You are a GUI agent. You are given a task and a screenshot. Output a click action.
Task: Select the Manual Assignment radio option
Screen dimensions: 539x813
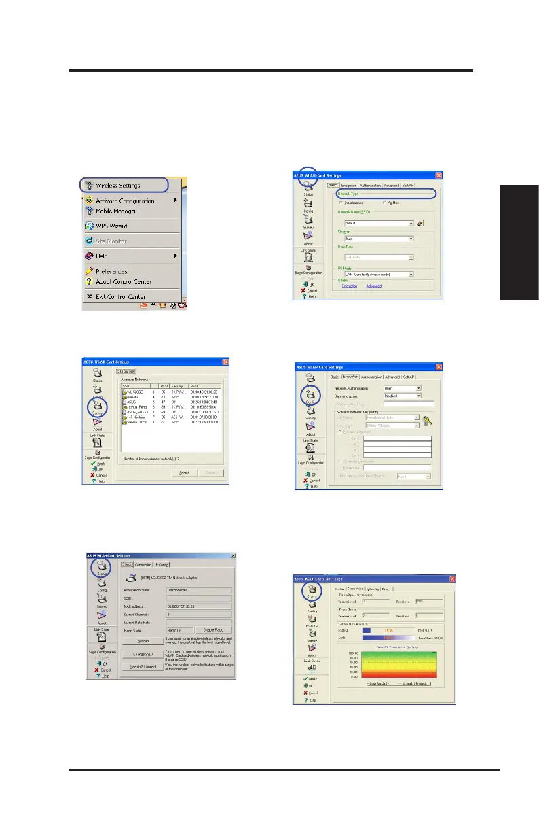tap(355, 432)
